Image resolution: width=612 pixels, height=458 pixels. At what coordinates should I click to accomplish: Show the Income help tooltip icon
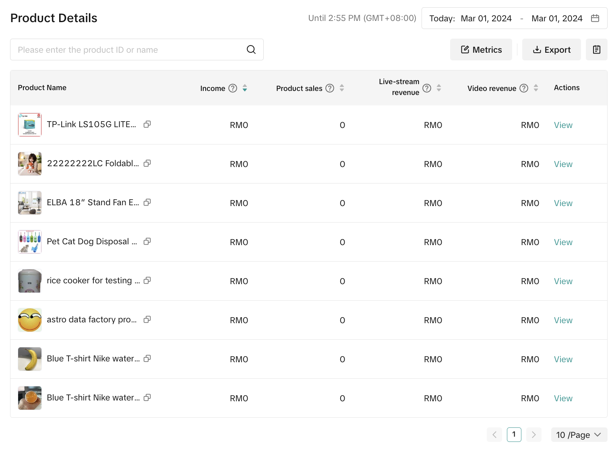[233, 88]
